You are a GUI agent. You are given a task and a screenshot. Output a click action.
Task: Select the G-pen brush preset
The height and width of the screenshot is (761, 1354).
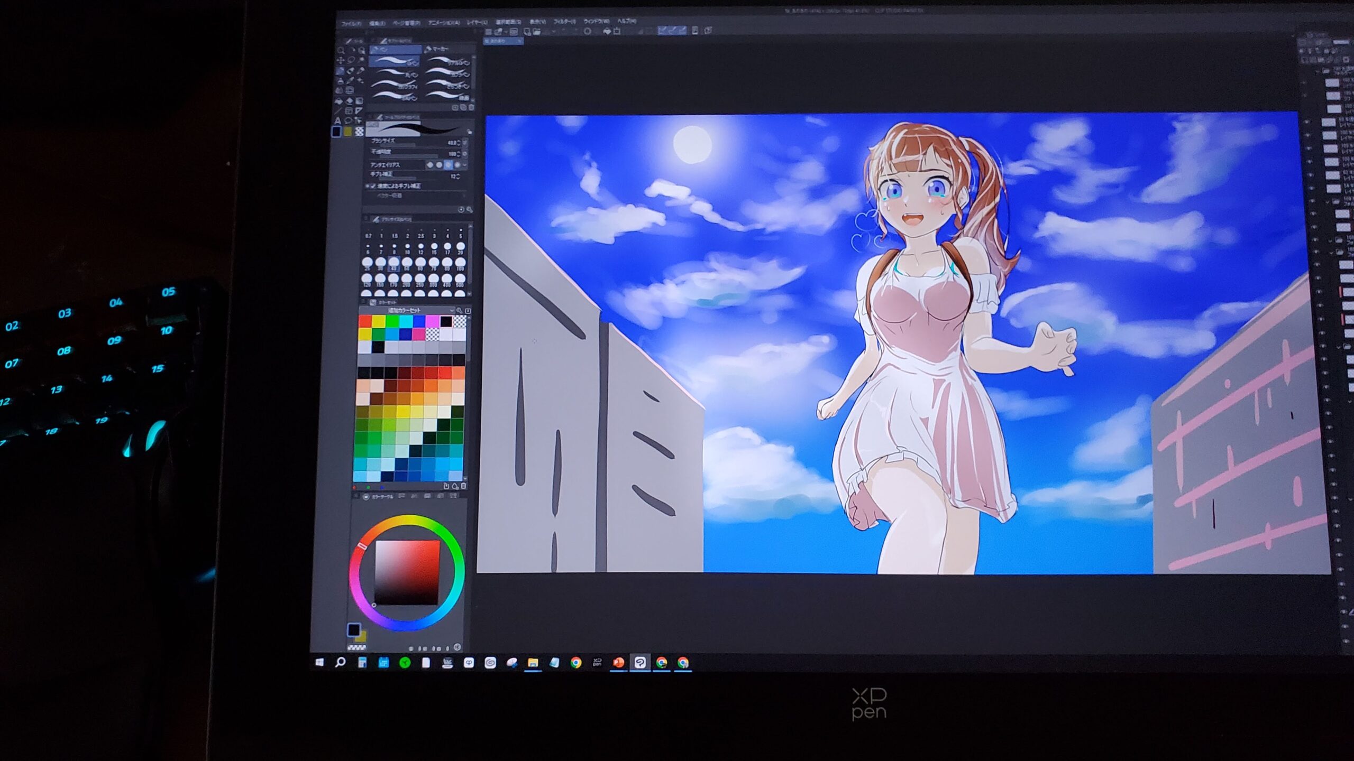coord(394,61)
